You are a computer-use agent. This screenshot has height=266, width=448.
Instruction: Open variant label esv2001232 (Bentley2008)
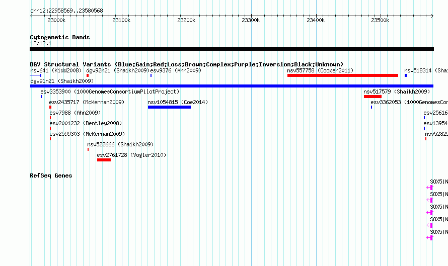pos(86,123)
